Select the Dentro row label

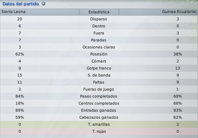tap(99, 26)
